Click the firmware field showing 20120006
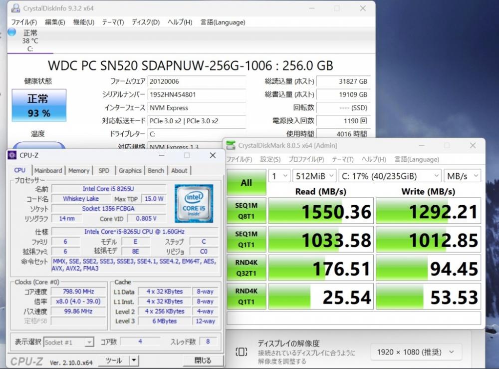Viewport: 499px width, 369px height. tap(197, 81)
